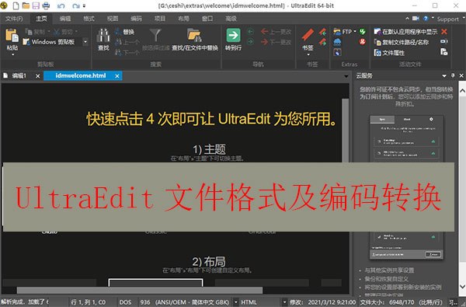Redo action in quick access toolbar

coord(76,5)
